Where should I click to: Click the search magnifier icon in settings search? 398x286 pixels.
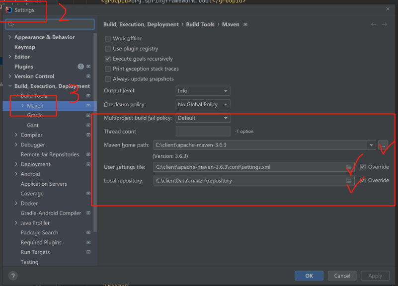pos(11,24)
